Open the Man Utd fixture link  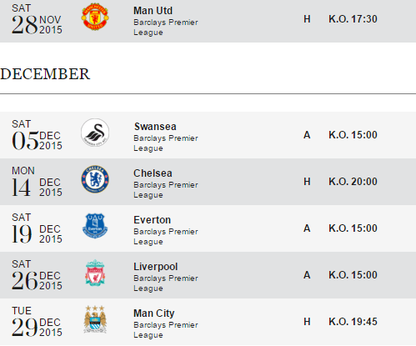tap(153, 11)
